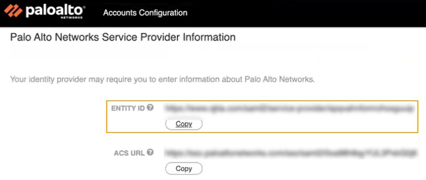Click the ACS URL field label
426x180 pixels.
pos(129,153)
